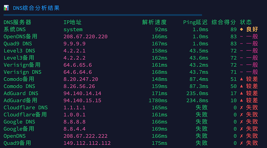Click the red triangle icon in AdGuard备用 row

241,100
